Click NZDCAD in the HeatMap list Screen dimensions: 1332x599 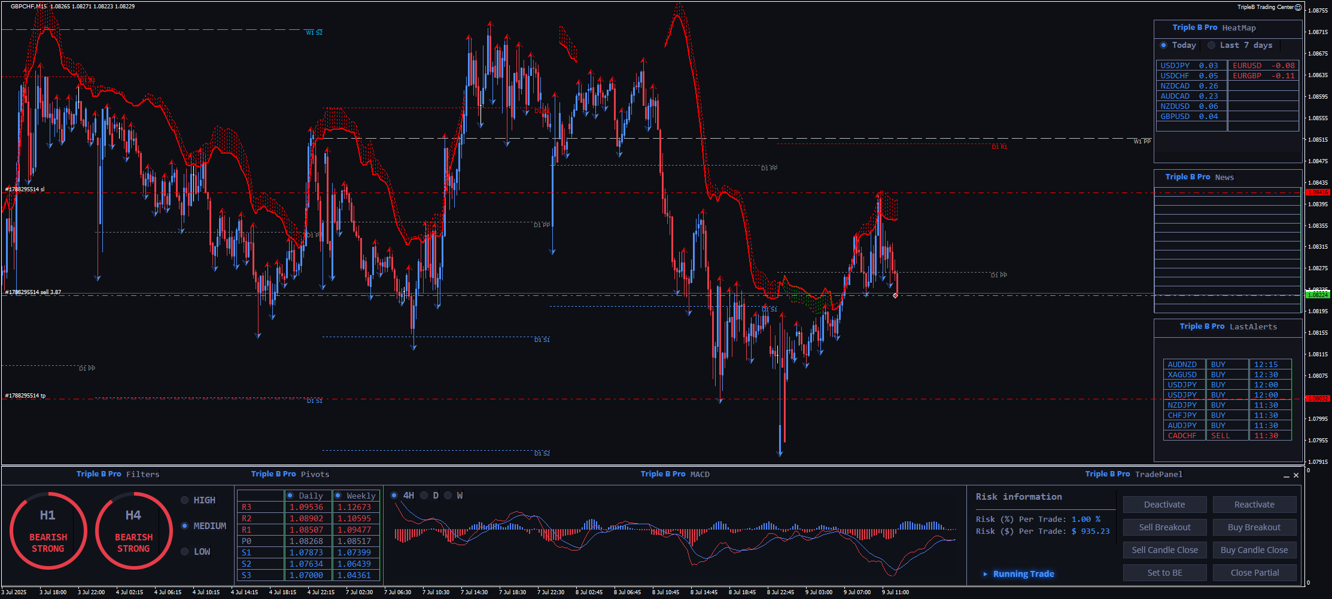coord(1175,86)
